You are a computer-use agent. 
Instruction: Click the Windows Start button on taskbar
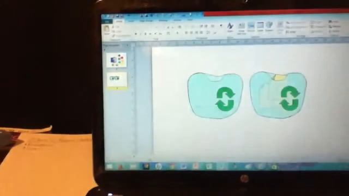110,167
